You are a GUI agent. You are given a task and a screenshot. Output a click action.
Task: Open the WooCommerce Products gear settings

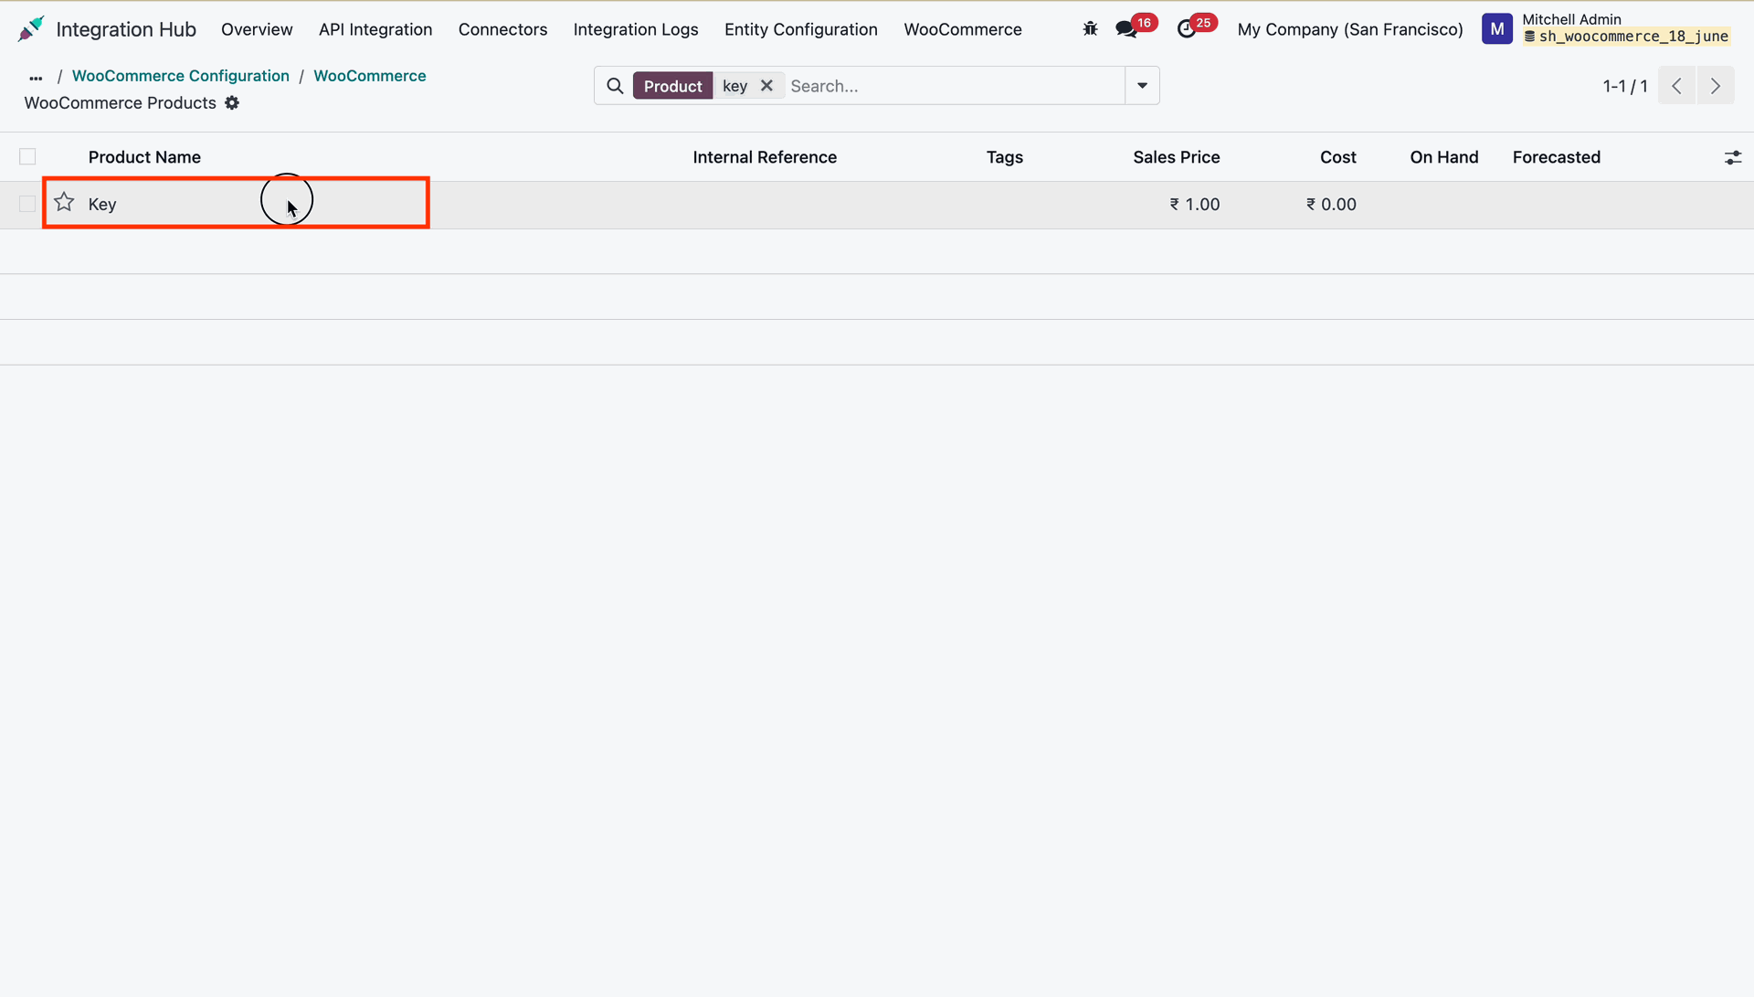pyautogui.click(x=232, y=103)
